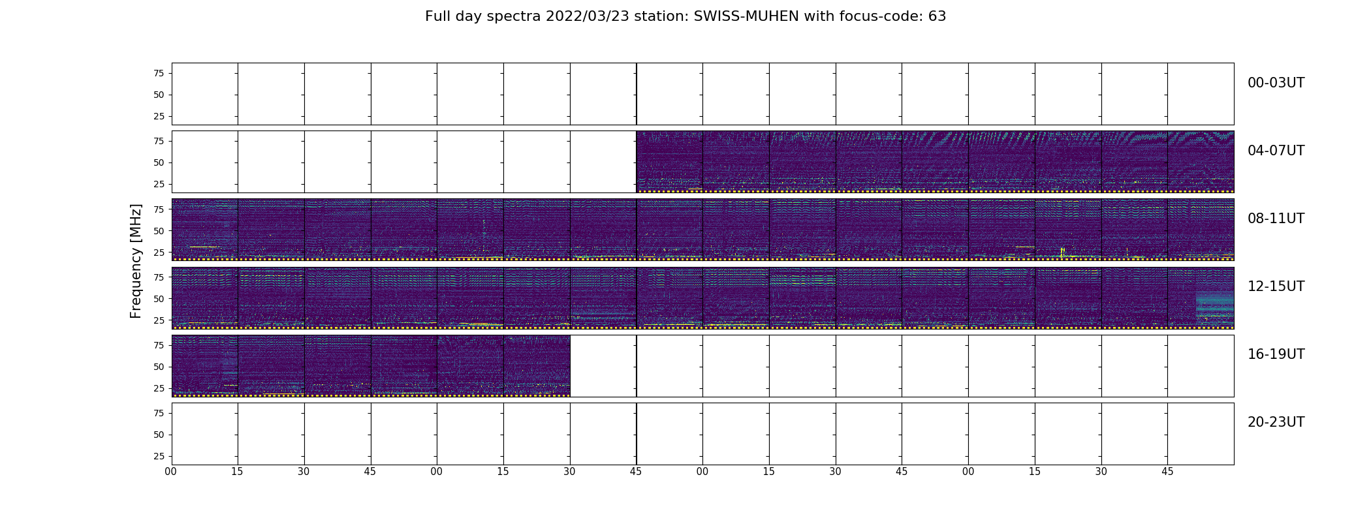This screenshot has height=522, width=1371.
Task: Select the 00-03UT row label
Action: (x=1276, y=83)
